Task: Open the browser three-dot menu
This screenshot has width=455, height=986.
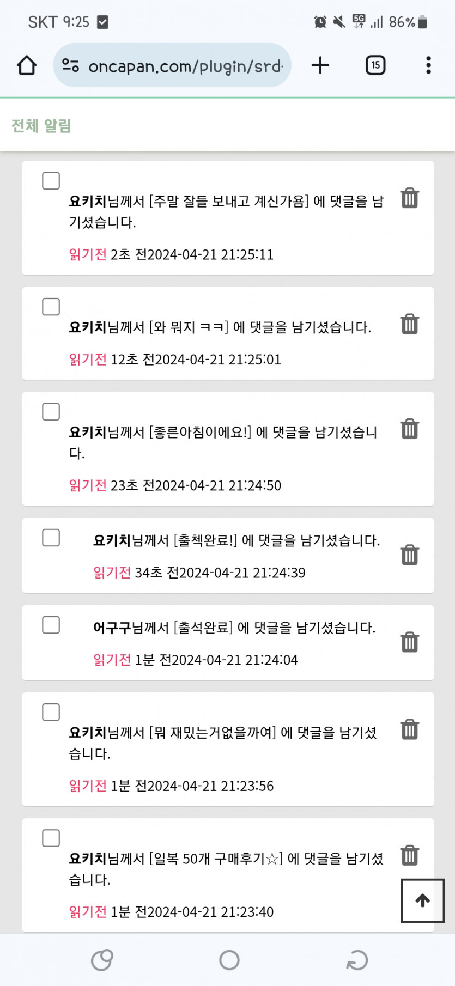Action: pyautogui.click(x=429, y=65)
